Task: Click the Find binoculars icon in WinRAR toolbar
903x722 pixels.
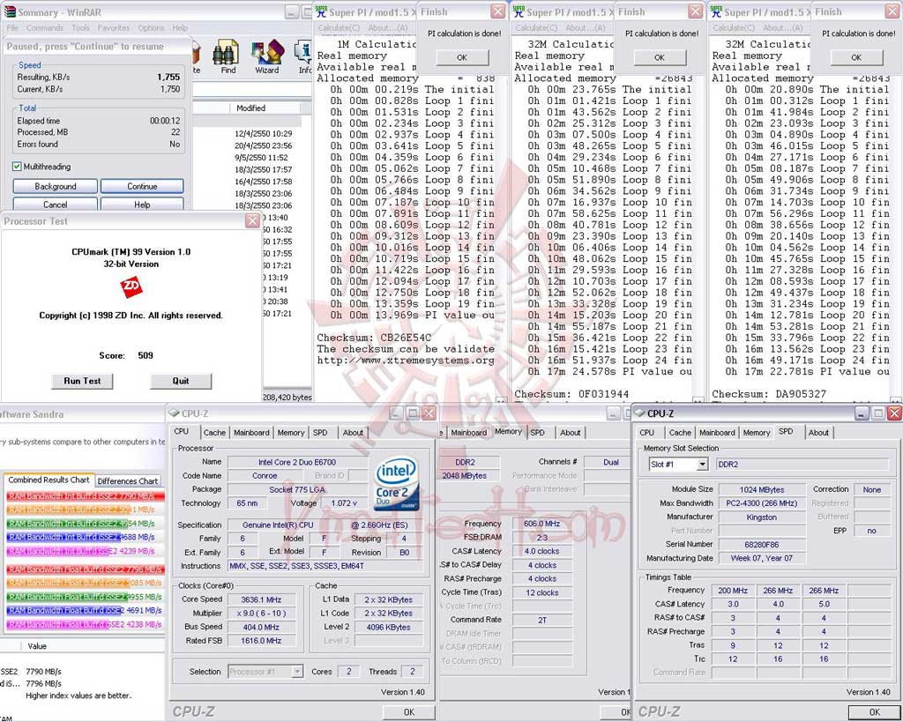Action: point(227,53)
